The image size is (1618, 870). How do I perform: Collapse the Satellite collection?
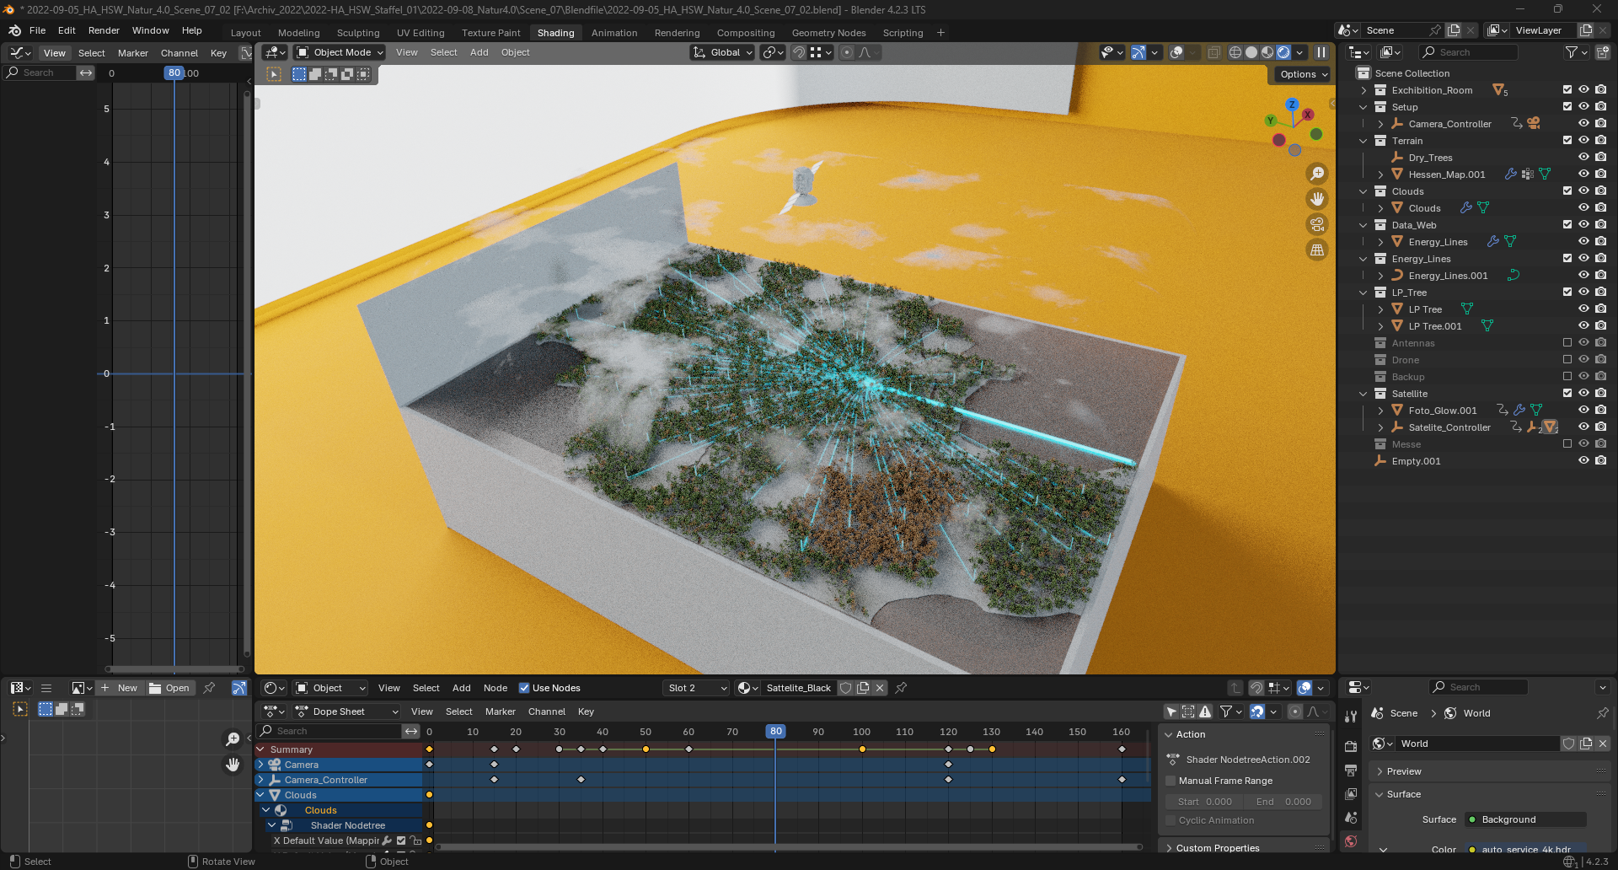(1364, 394)
